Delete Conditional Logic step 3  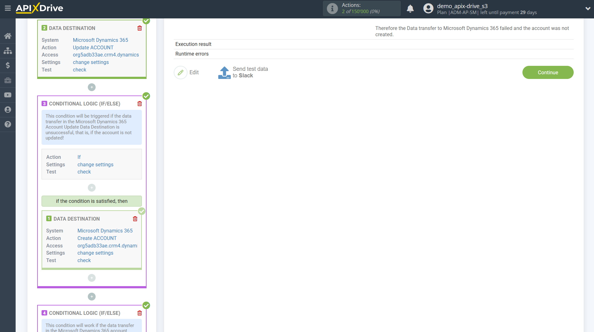click(140, 104)
